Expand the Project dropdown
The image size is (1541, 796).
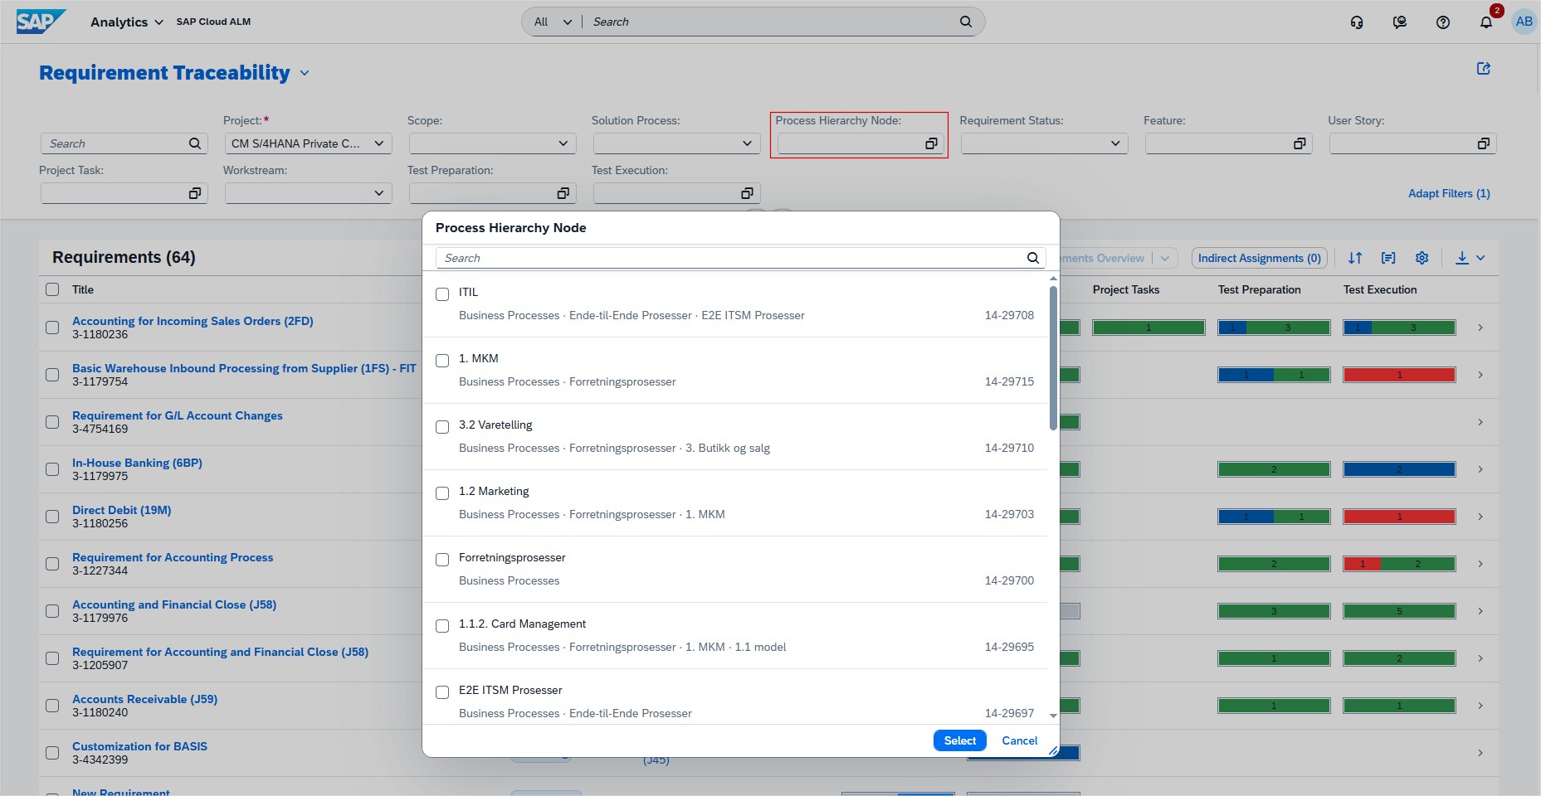pos(378,143)
